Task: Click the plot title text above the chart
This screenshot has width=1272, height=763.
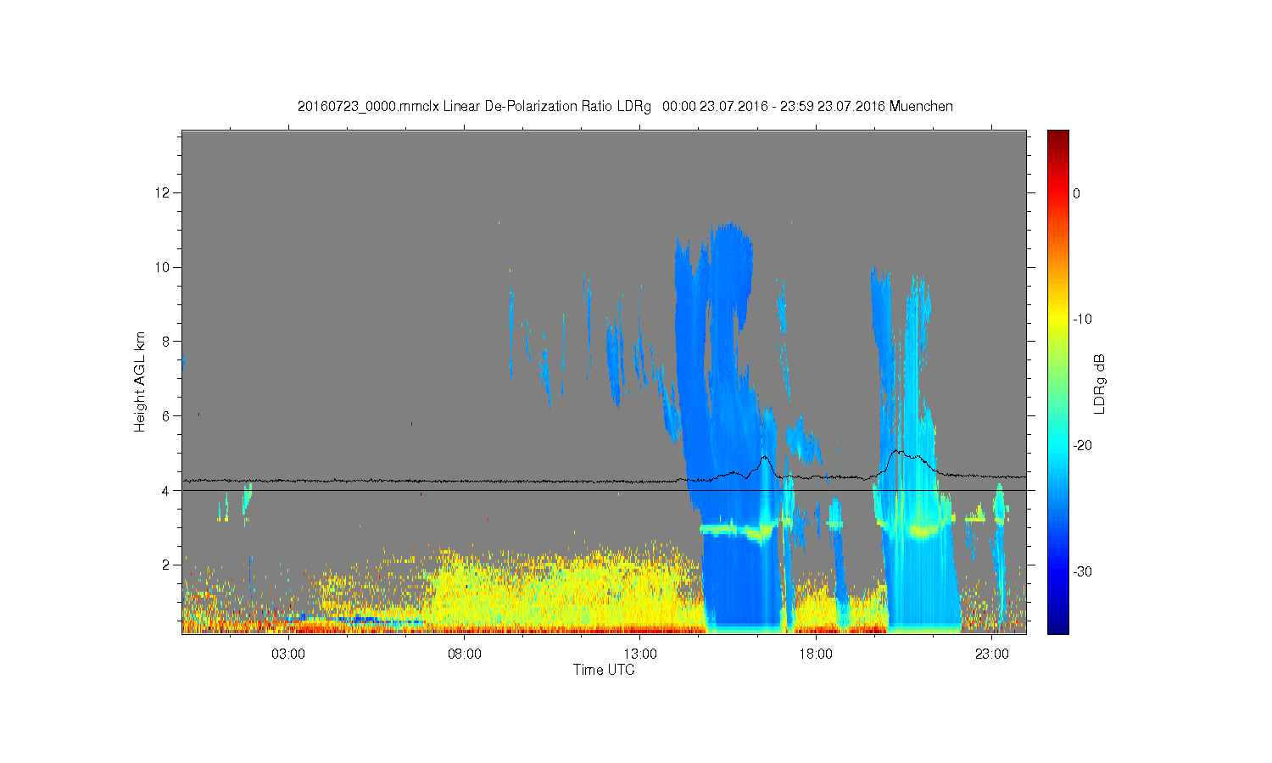Action: click(x=625, y=107)
